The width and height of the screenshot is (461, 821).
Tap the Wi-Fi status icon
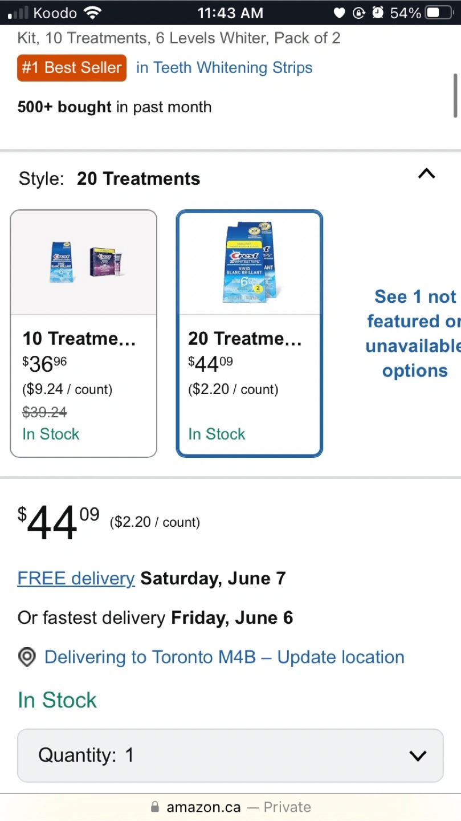pyautogui.click(x=92, y=13)
